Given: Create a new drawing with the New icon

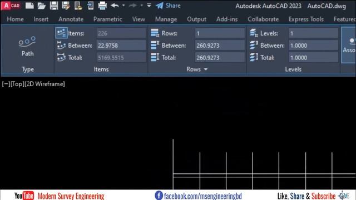Looking at the screenshot, I should [x=29, y=6].
